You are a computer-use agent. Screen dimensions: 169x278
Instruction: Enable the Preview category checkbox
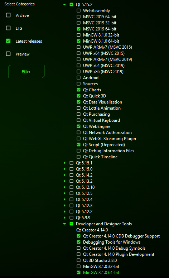[x=8, y=54]
